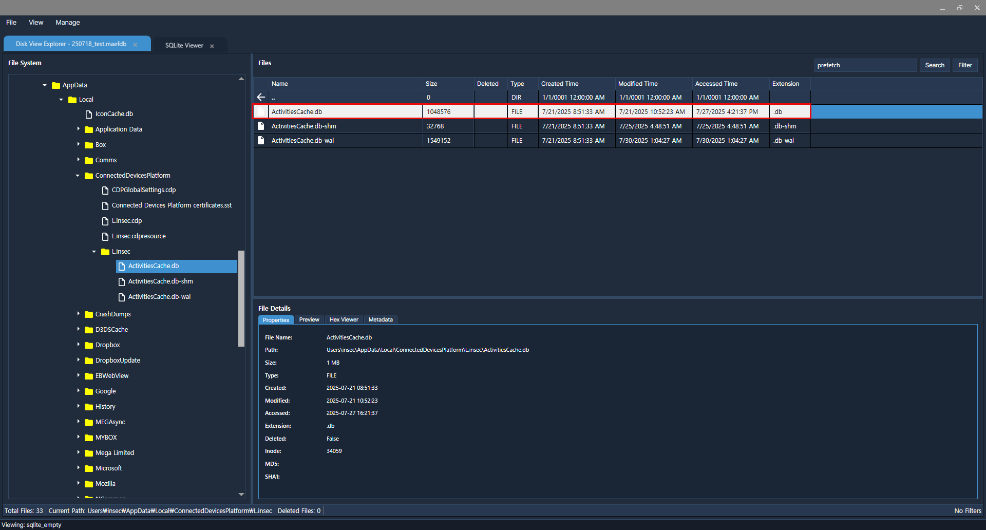
Task: Click the ActivitiesCache.db-wal file icon in Files list
Action: 261,140
